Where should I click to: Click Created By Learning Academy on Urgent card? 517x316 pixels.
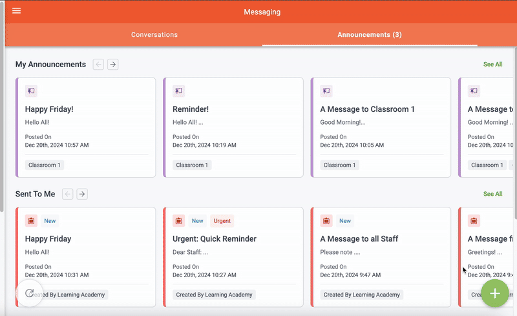[x=214, y=295]
